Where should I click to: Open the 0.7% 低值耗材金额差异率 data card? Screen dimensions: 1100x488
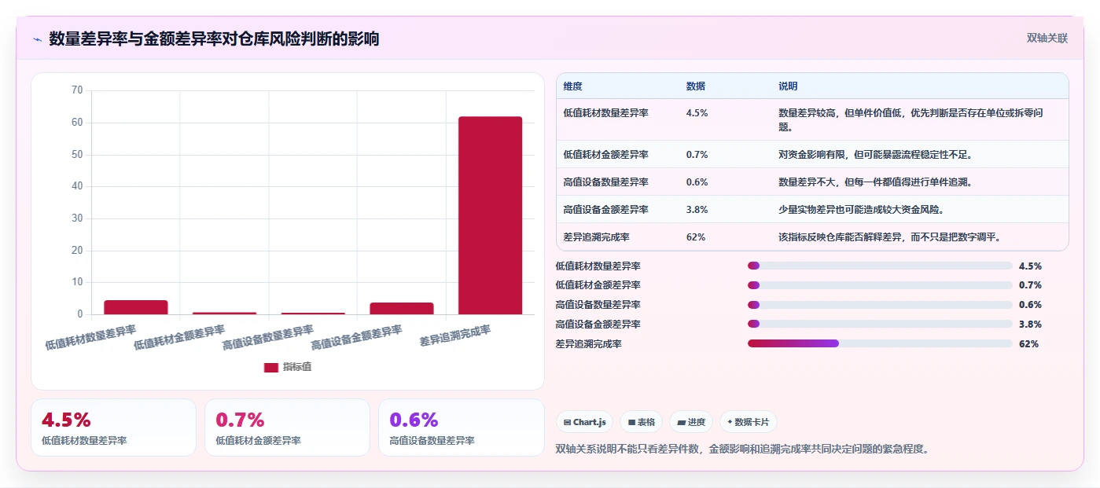(x=287, y=427)
